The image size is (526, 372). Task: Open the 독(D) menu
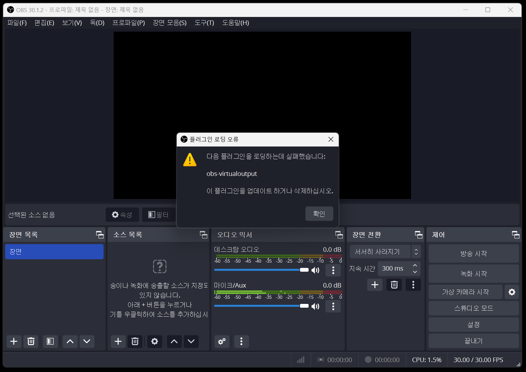(x=97, y=23)
